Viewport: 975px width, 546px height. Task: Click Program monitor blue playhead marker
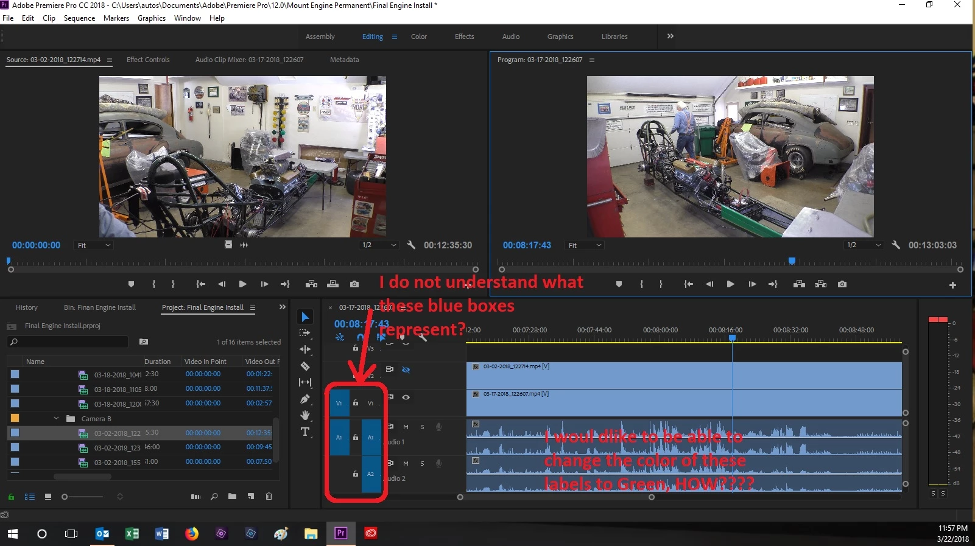(x=792, y=261)
